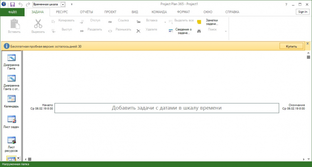The image size is (312, 167).
Task: Click the timeline box Добавить задачи с датами
Action: [167, 108]
